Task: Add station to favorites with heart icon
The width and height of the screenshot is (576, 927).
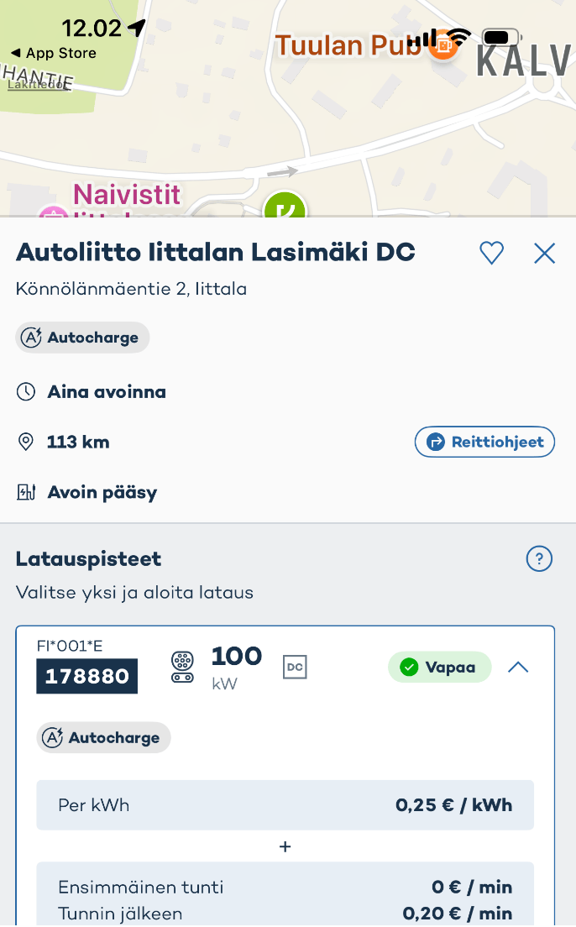Action: (x=491, y=253)
